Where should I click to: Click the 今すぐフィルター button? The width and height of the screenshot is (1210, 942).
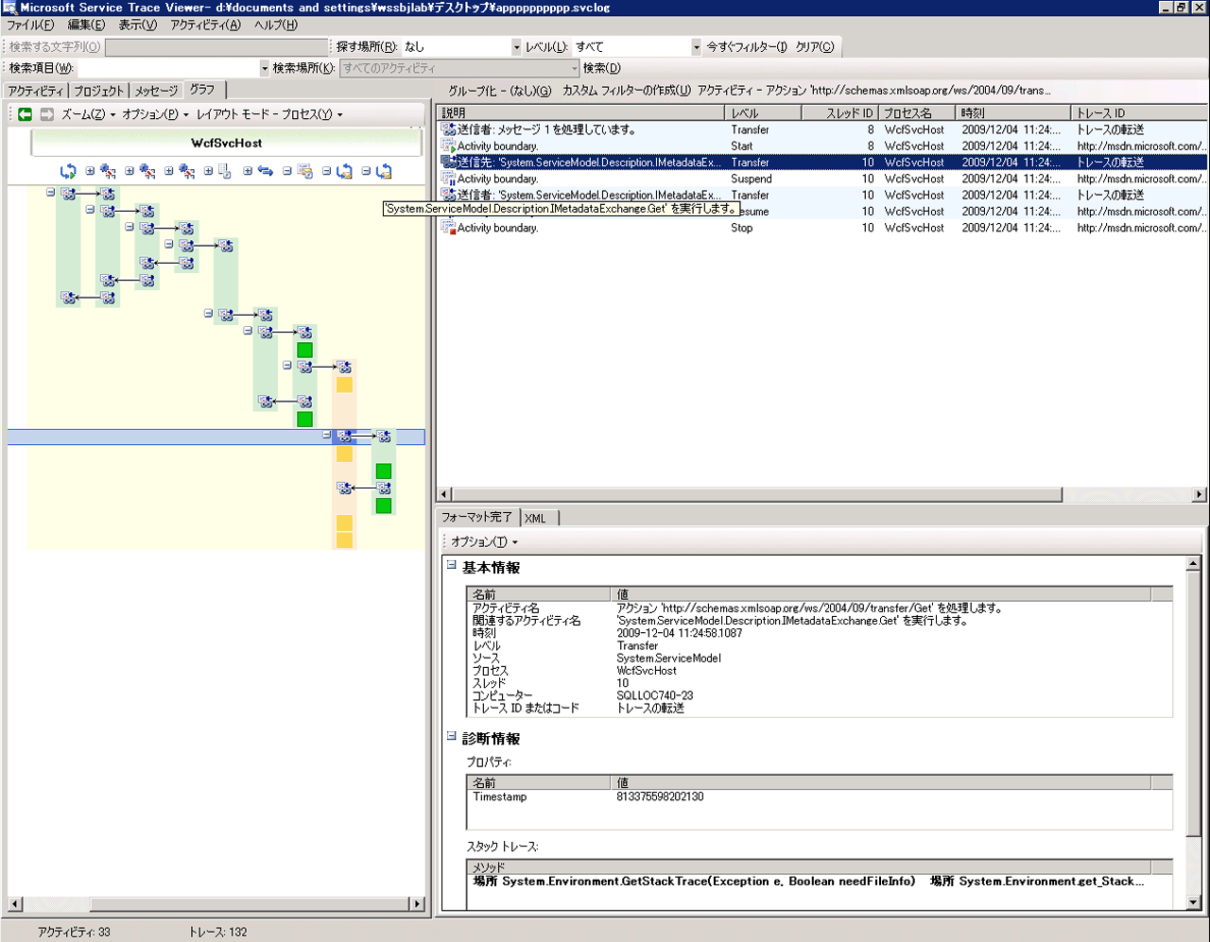pyautogui.click(x=747, y=46)
